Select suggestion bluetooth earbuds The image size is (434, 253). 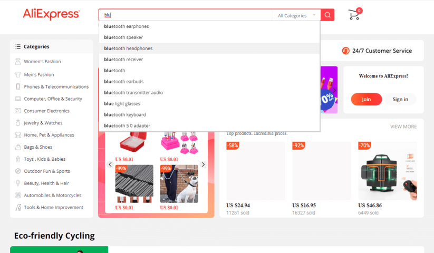click(x=209, y=82)
